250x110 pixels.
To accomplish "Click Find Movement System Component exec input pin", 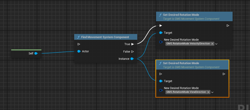I will click(79, 44).
